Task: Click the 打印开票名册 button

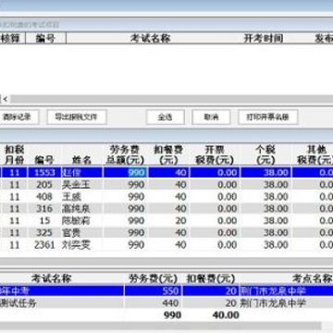Action: coord(268,117)
